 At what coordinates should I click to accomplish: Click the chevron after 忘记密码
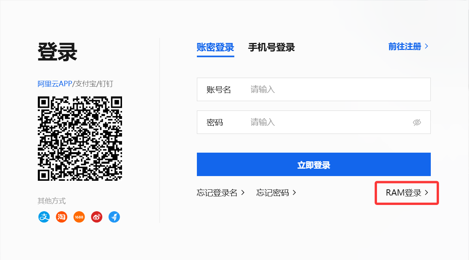pos(294,192)
